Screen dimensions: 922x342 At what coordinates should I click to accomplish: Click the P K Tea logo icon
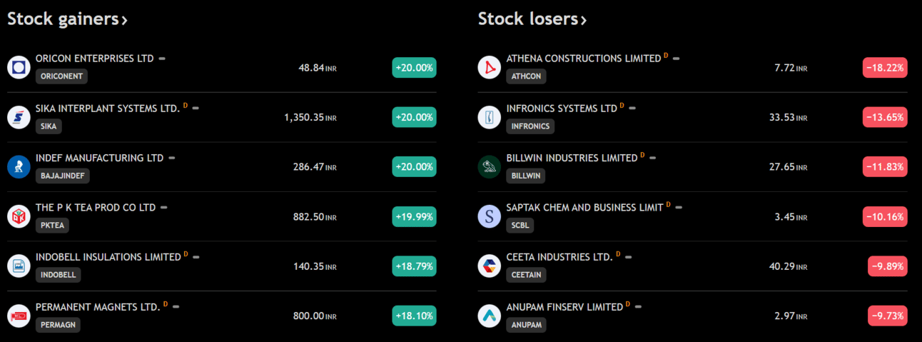pyautogui.click(x=19, y=216)
